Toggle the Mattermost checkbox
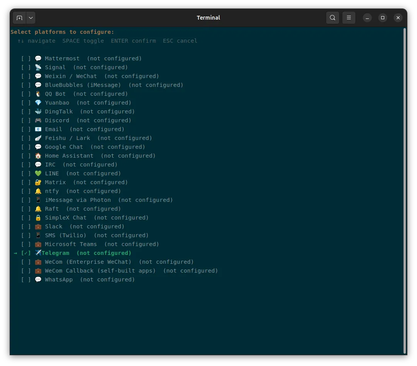This screenshot has height=366, width=417. 26,58
